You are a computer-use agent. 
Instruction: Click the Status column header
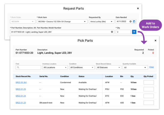click(x=81, y=76)
